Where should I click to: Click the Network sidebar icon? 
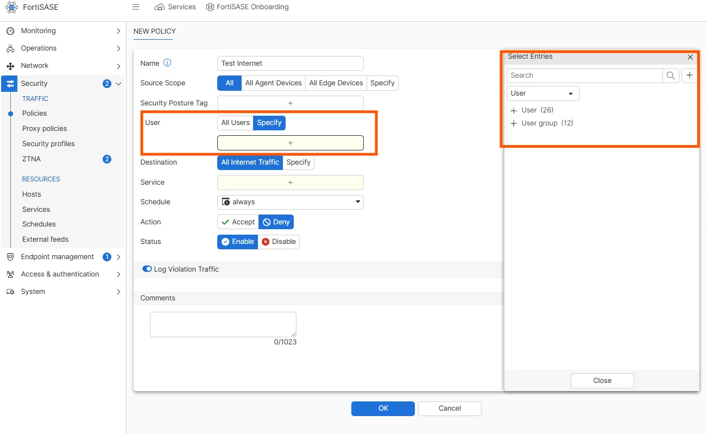coord(10,66)
